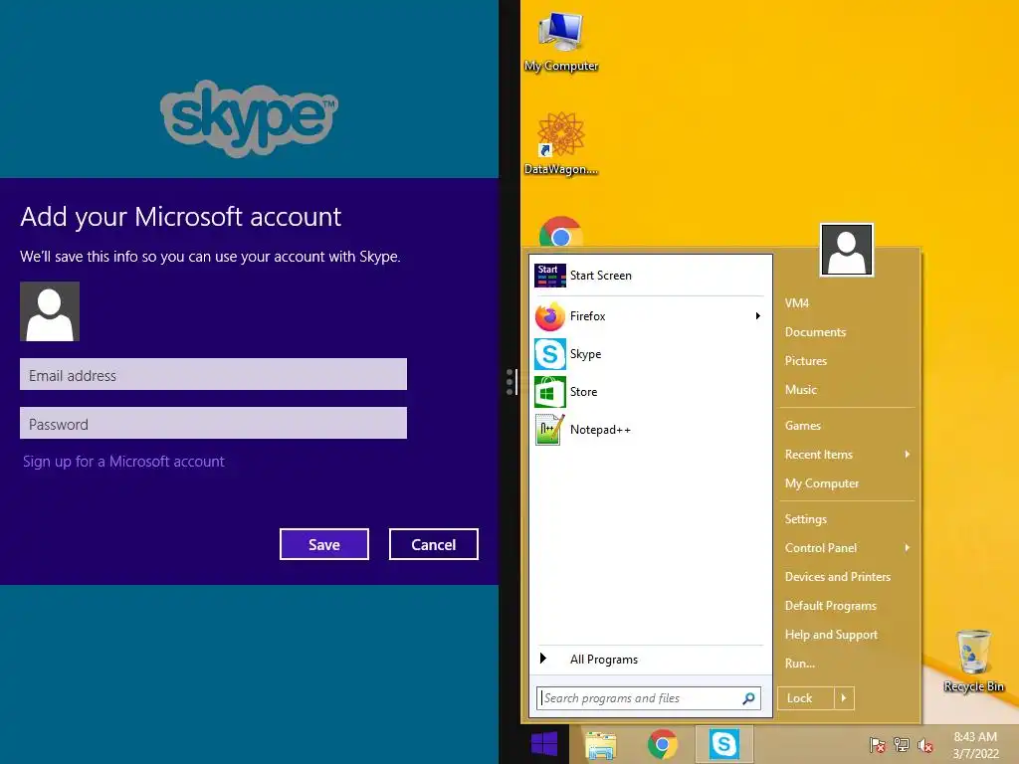Click Save in the Skype account form
This screenshot has height=764, width=1019.
324,544
